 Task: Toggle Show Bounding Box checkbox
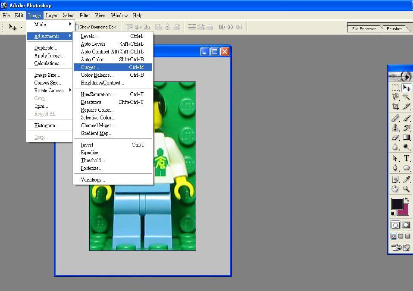pyautogui.click(x=76, y=27)
